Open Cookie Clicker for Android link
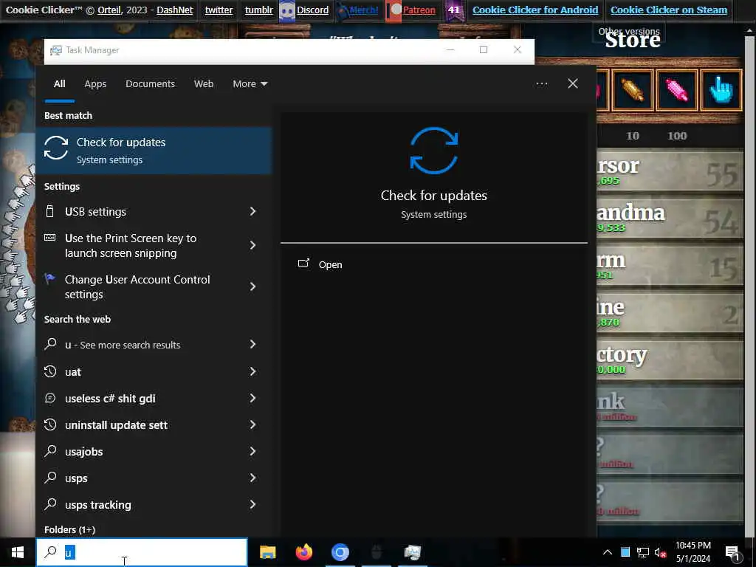 [x=535, y=10]
